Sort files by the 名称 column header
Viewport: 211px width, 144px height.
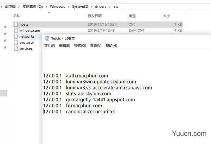pos(17,16)
